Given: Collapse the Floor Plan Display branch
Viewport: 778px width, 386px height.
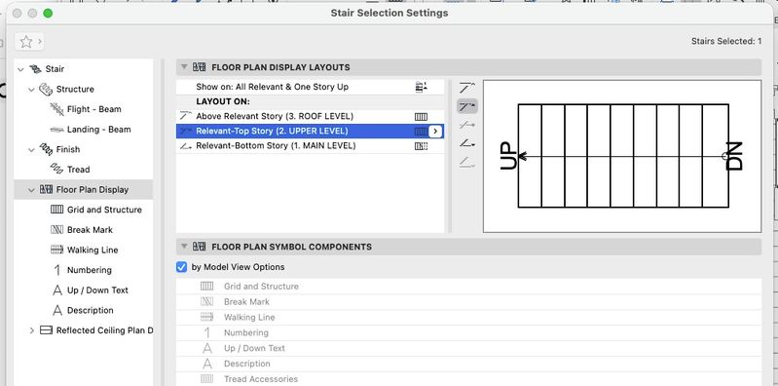Looking at the screenshot, I should click(32, 190).
